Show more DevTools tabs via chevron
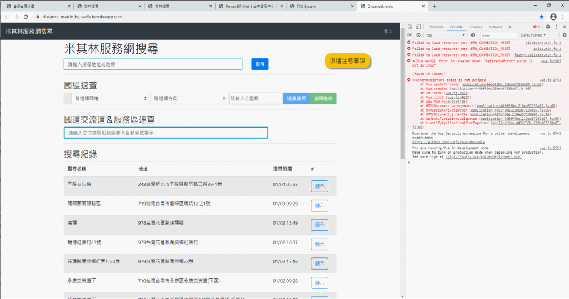The height and width of the screenshot is (299, 569). 510,27
